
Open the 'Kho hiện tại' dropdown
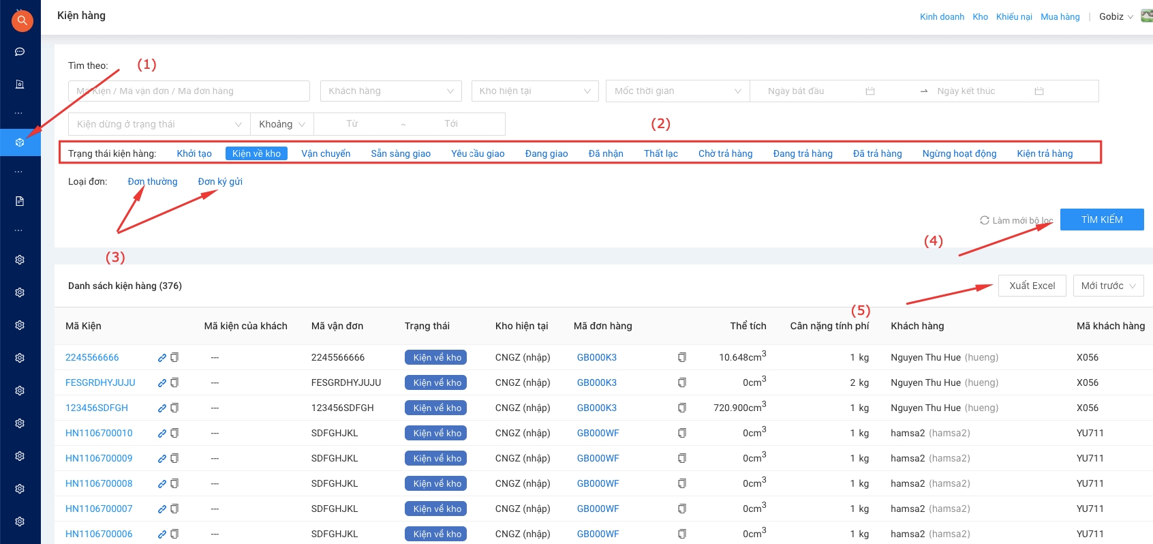534,91
